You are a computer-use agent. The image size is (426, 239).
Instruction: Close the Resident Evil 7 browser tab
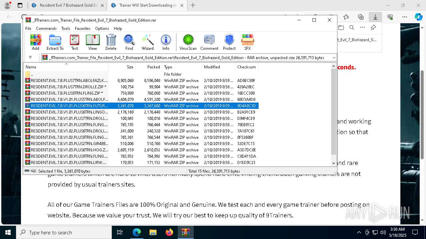pos(102,5)
